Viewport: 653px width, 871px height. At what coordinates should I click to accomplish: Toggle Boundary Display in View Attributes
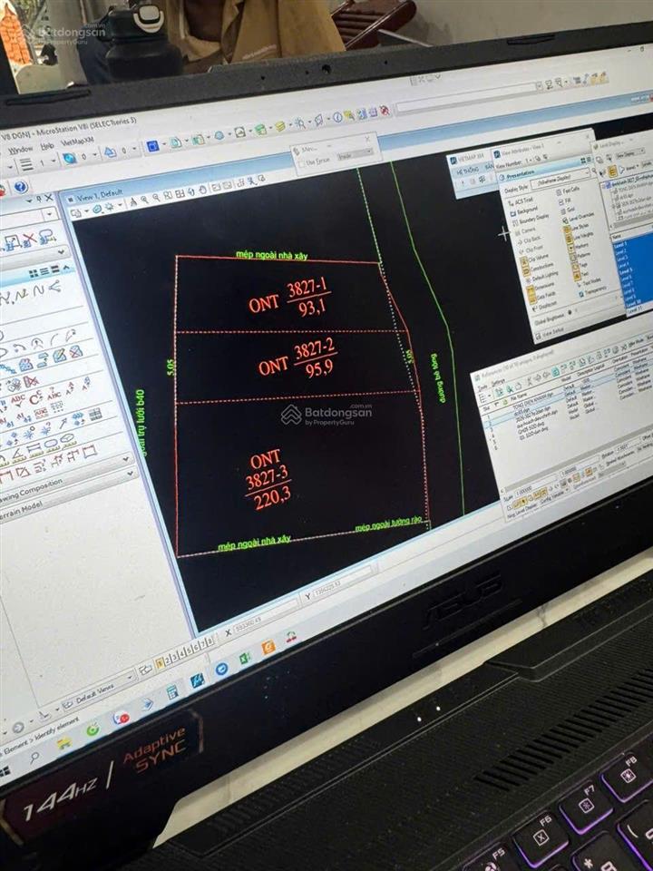[532, 220]
